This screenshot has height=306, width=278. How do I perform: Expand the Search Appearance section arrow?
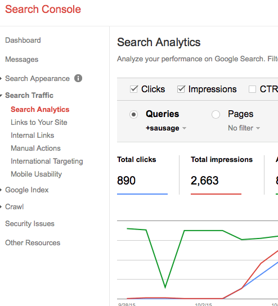coord(1,79)
